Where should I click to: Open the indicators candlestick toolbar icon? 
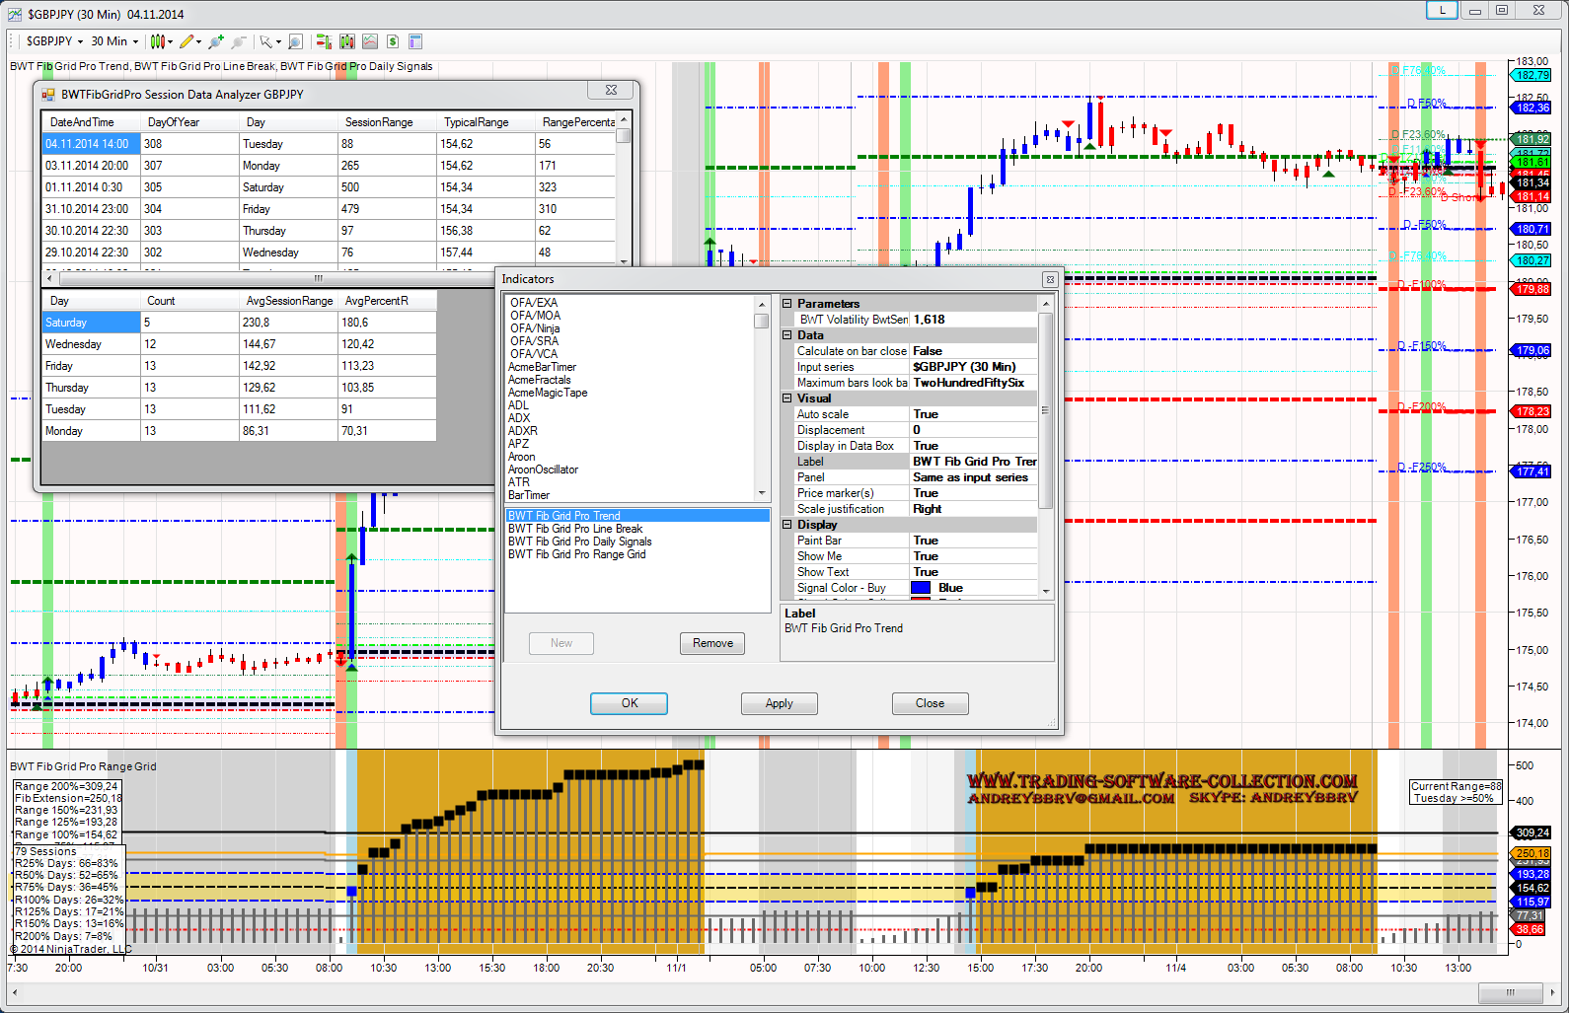[x=347, y=41]
